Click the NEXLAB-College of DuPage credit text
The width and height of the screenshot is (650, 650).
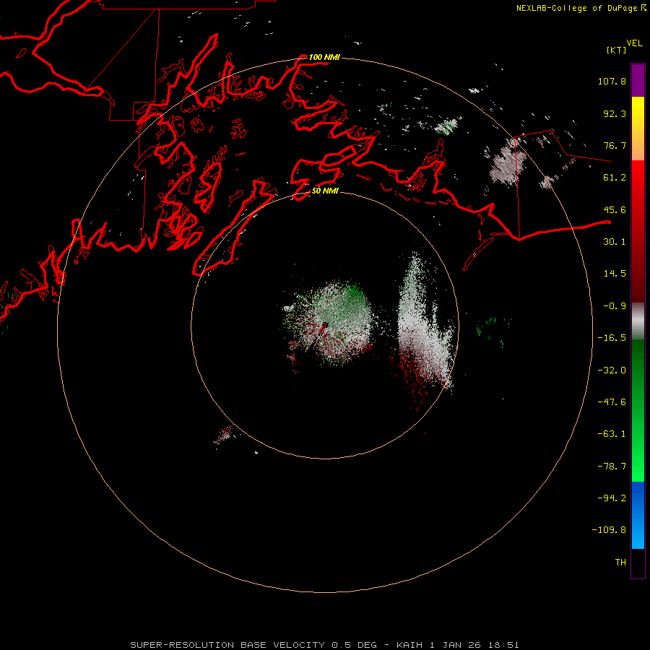point(576,8)
